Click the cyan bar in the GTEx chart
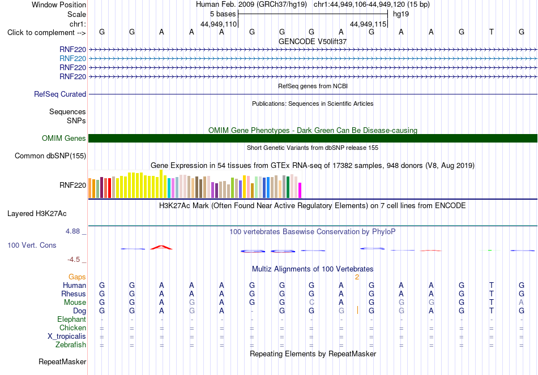Screen dimensions: 538x375 (x=169, y=188)
